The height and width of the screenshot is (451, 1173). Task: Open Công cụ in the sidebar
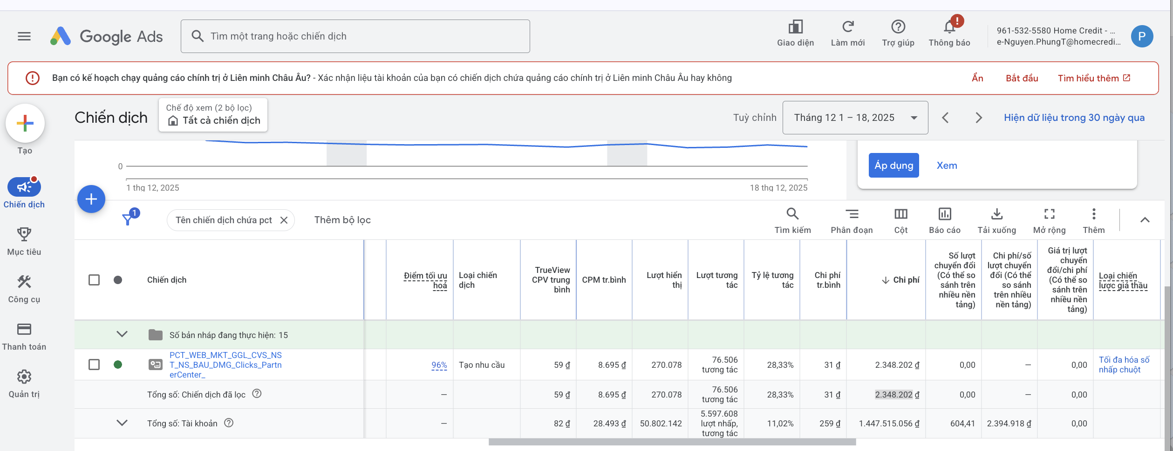pyautogui.click(x=24, y=288)
